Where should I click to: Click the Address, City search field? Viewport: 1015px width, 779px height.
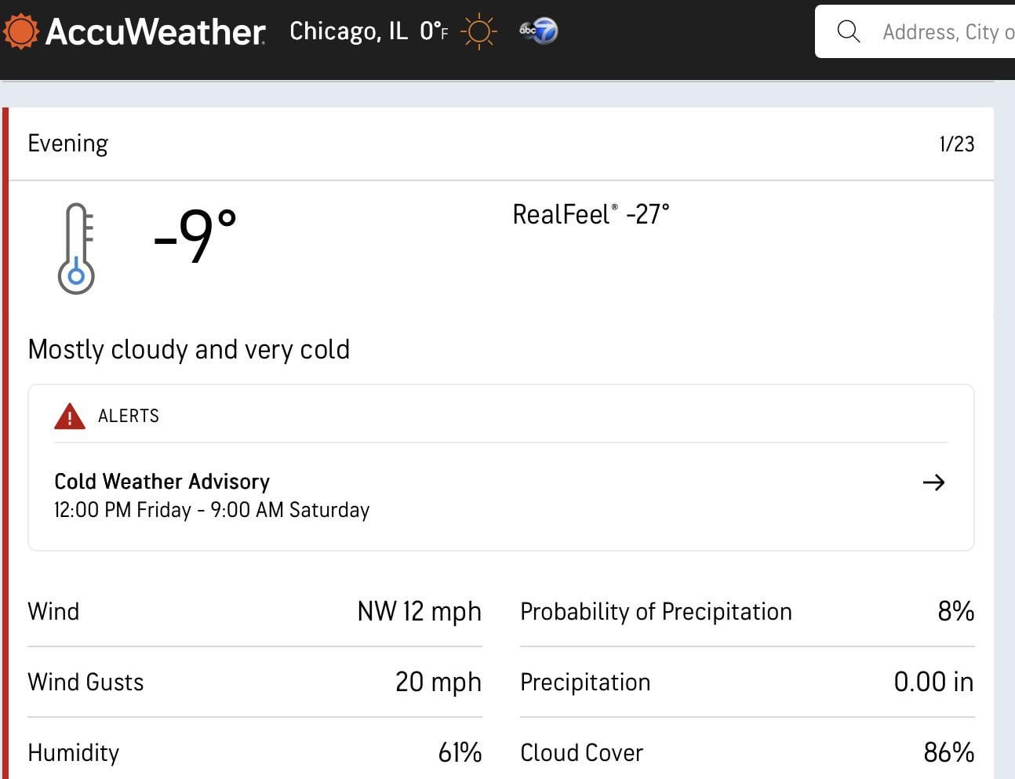tap(941, 32)
